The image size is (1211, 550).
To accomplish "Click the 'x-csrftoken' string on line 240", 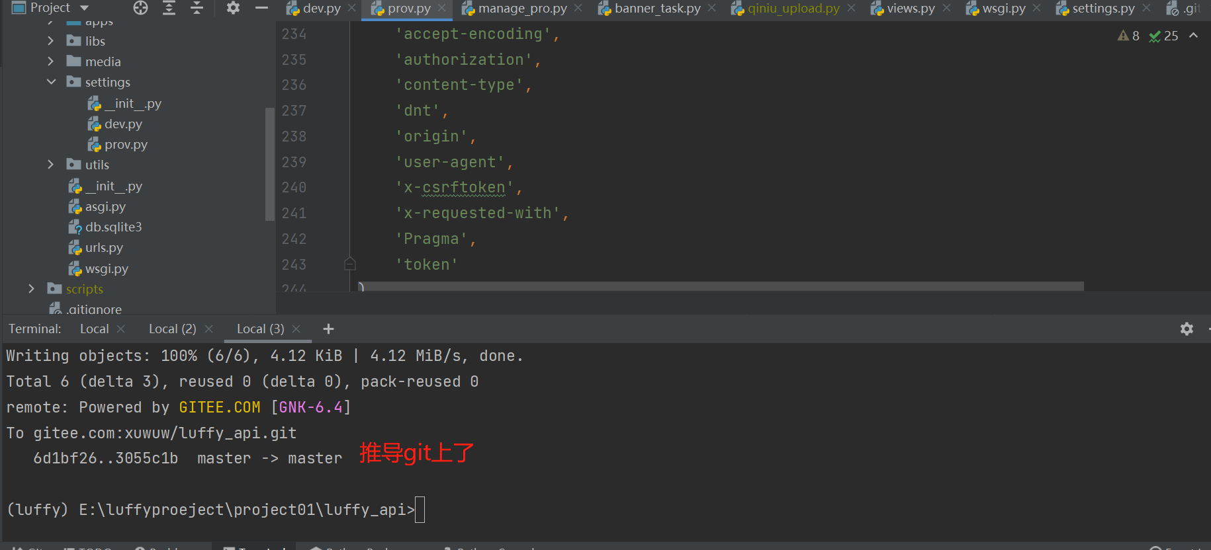I will click(x=454, y=188).
